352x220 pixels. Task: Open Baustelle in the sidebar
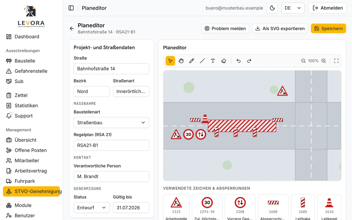tap(31, 61)
